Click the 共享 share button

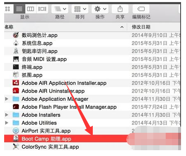click(120, 9)
